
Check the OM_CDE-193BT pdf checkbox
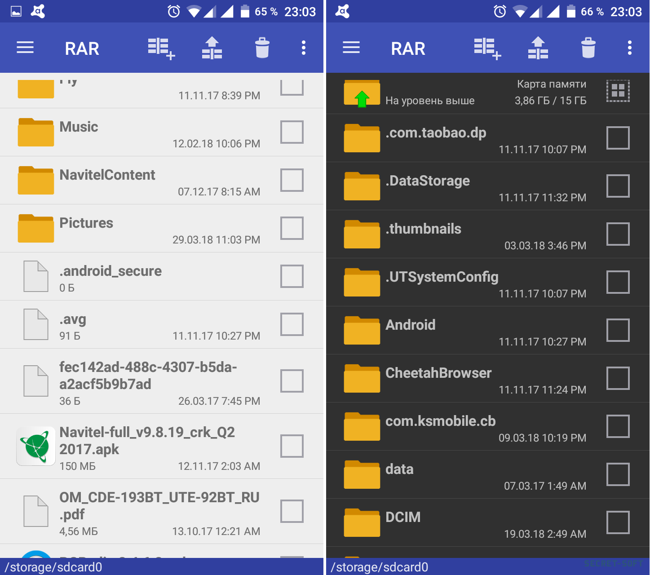pyautogui.click(x=292, y=511)
